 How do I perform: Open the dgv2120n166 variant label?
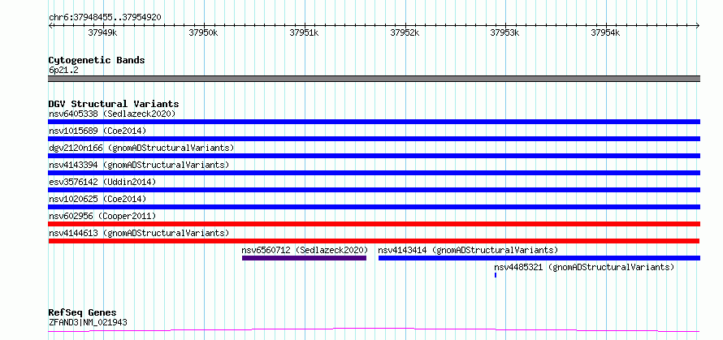tap(141, 148)
